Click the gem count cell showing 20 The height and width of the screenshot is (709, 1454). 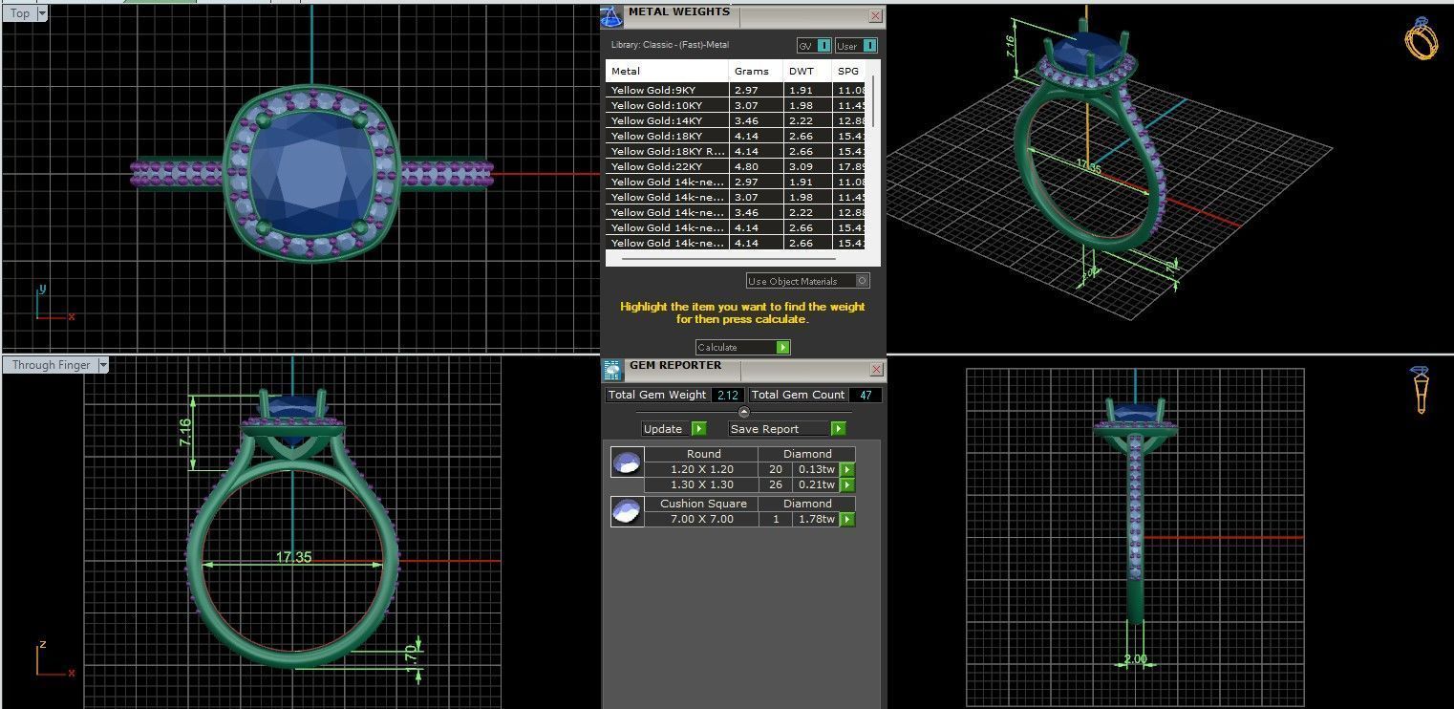(775, 469)
